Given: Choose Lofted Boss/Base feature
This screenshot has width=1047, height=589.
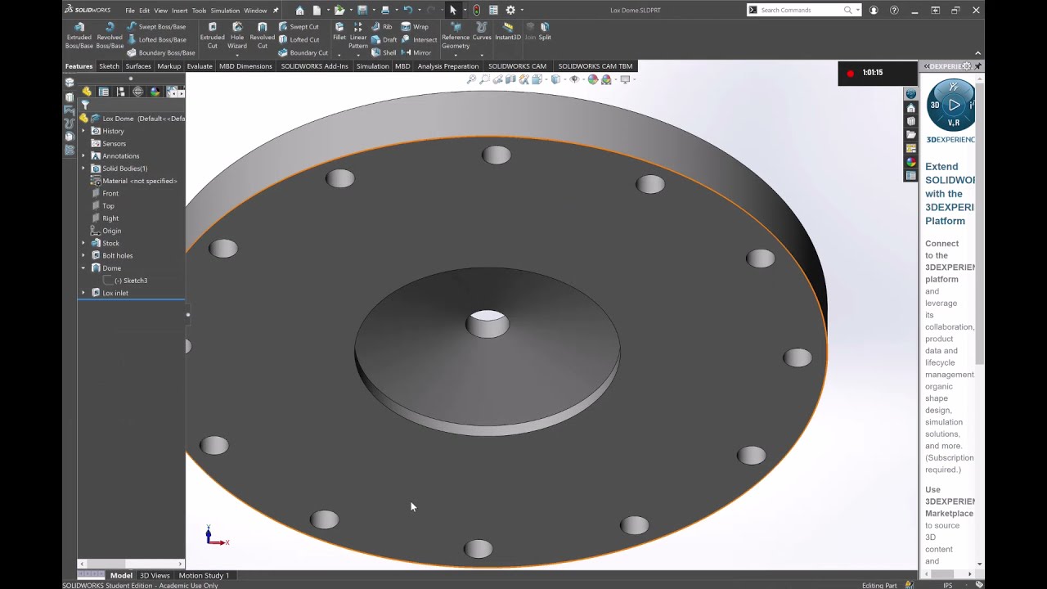Looking at the screenshot, I should point(155,39).
